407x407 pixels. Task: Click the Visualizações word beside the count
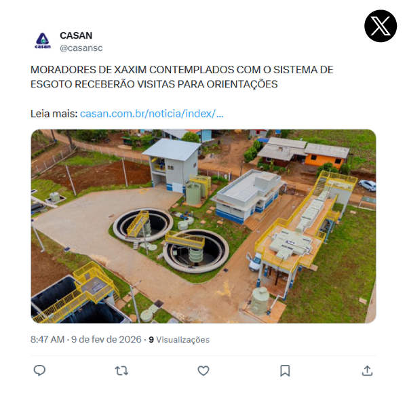click(x=182, y=340)
